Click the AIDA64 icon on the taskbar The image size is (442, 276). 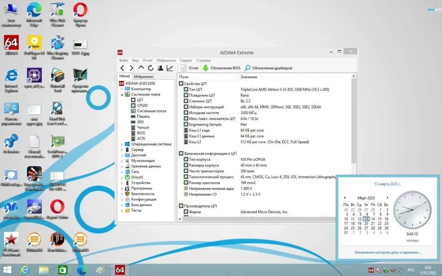tap(119, 270)
